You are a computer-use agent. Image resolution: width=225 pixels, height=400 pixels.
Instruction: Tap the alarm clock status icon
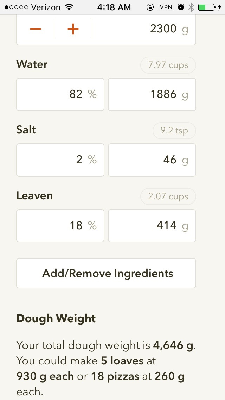[x=181, y=7]
